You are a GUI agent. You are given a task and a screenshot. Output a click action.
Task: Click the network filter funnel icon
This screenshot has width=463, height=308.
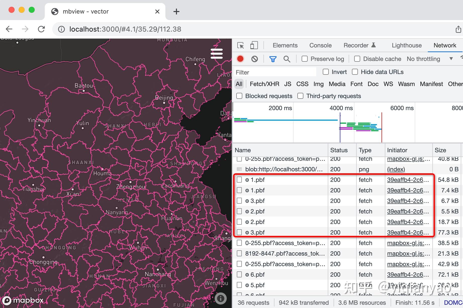[273, 59]
